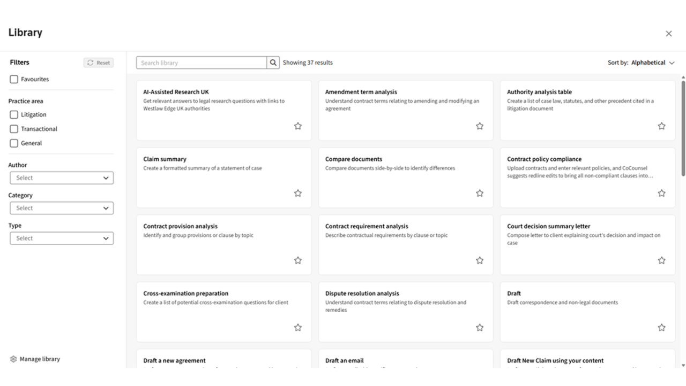This screenshot has width=686, height=386.
Task: Expand the Category filter dropdown
Action: pyautogui.click(x=62, y=208)
